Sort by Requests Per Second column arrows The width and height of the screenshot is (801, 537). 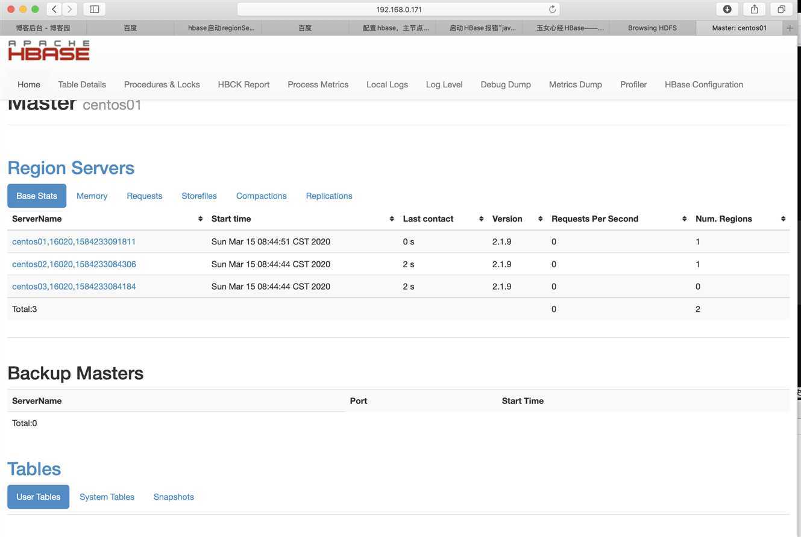click(x=684, y=219)
